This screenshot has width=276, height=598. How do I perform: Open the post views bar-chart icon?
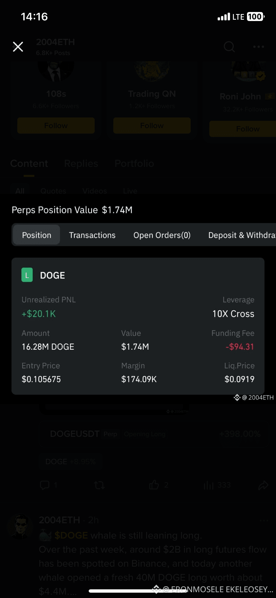(x=209, y=485)
